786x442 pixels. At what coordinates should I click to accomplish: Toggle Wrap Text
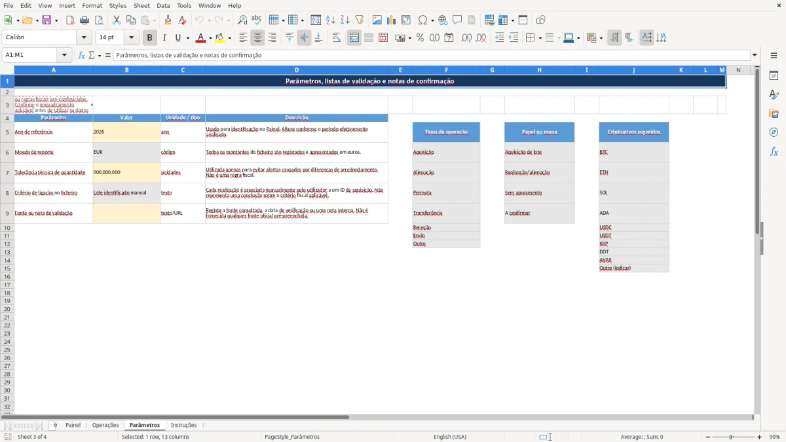click(337, 38)
